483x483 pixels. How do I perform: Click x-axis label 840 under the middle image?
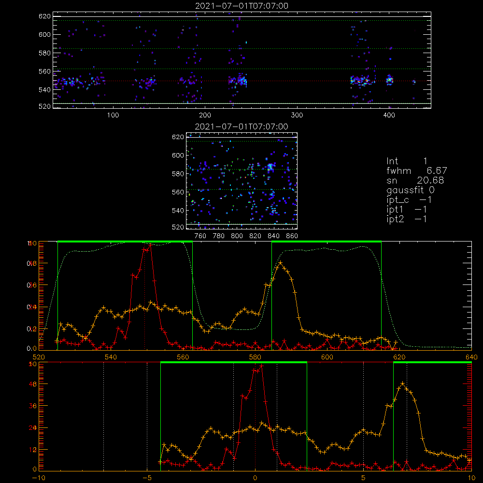tap(273, 236)
